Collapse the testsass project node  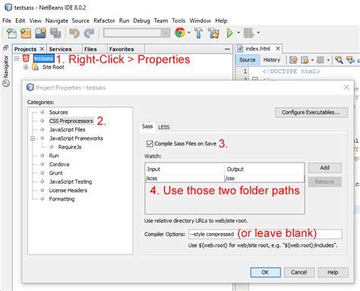tap(17, 59)
